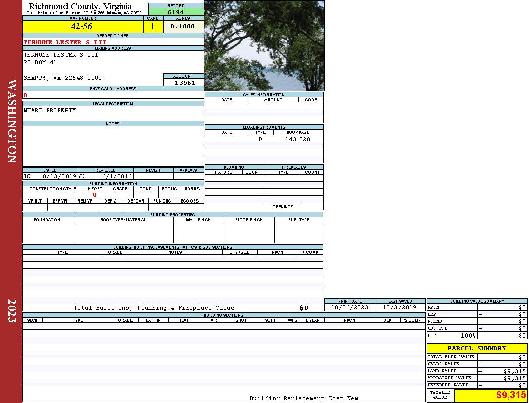The height and width of the screenshot is (403, 529).
Task: Select the book/page entry 143 320
Action: point(297,139)
